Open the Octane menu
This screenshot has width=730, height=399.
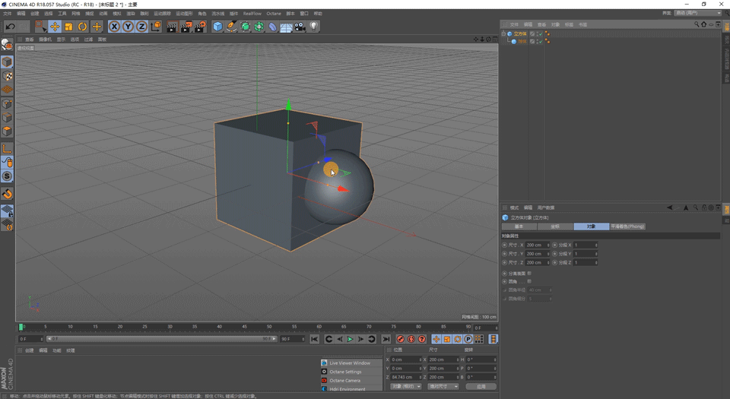tap(274, 14)
